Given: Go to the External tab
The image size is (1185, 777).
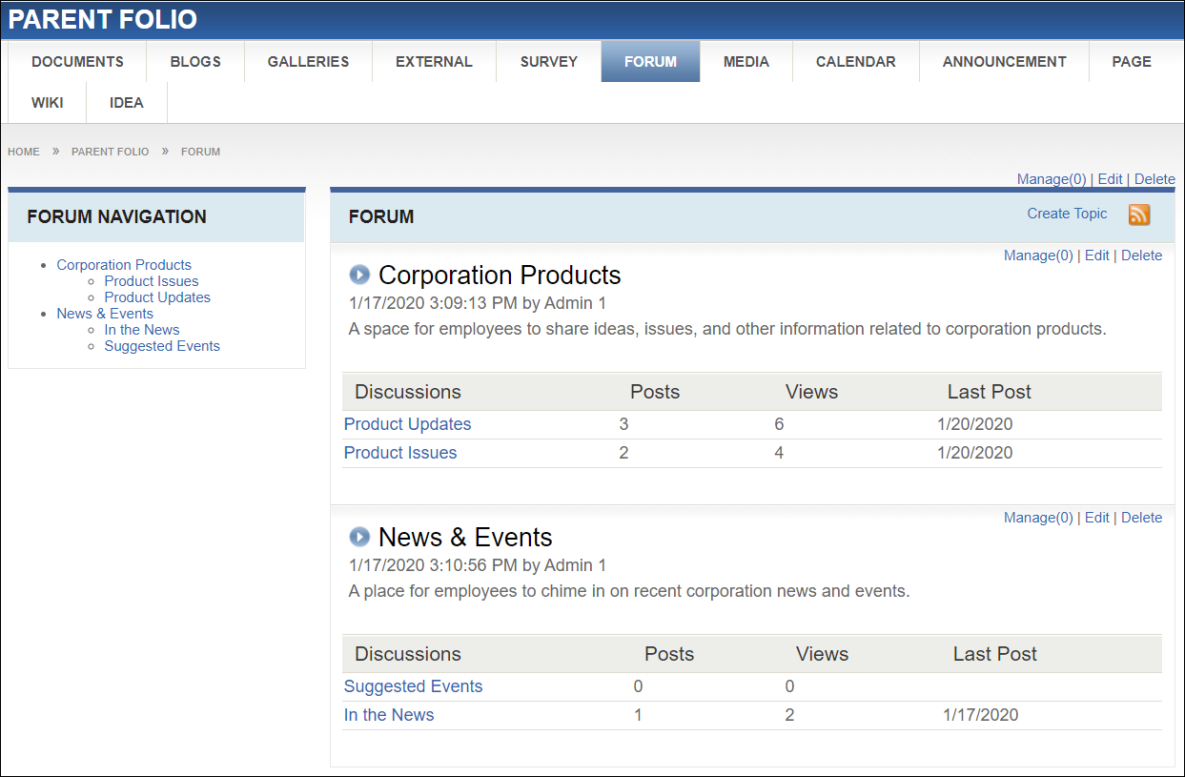Looking at the screenshot, I should tap(434, 61).
